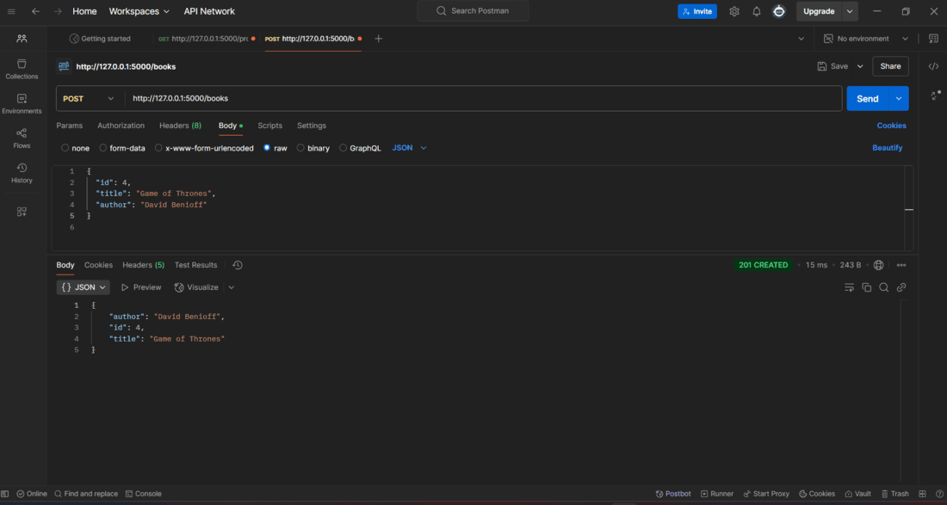The image size is (947, 505).
Task: Click the Beautify link
Action: (x=888, y=148)
